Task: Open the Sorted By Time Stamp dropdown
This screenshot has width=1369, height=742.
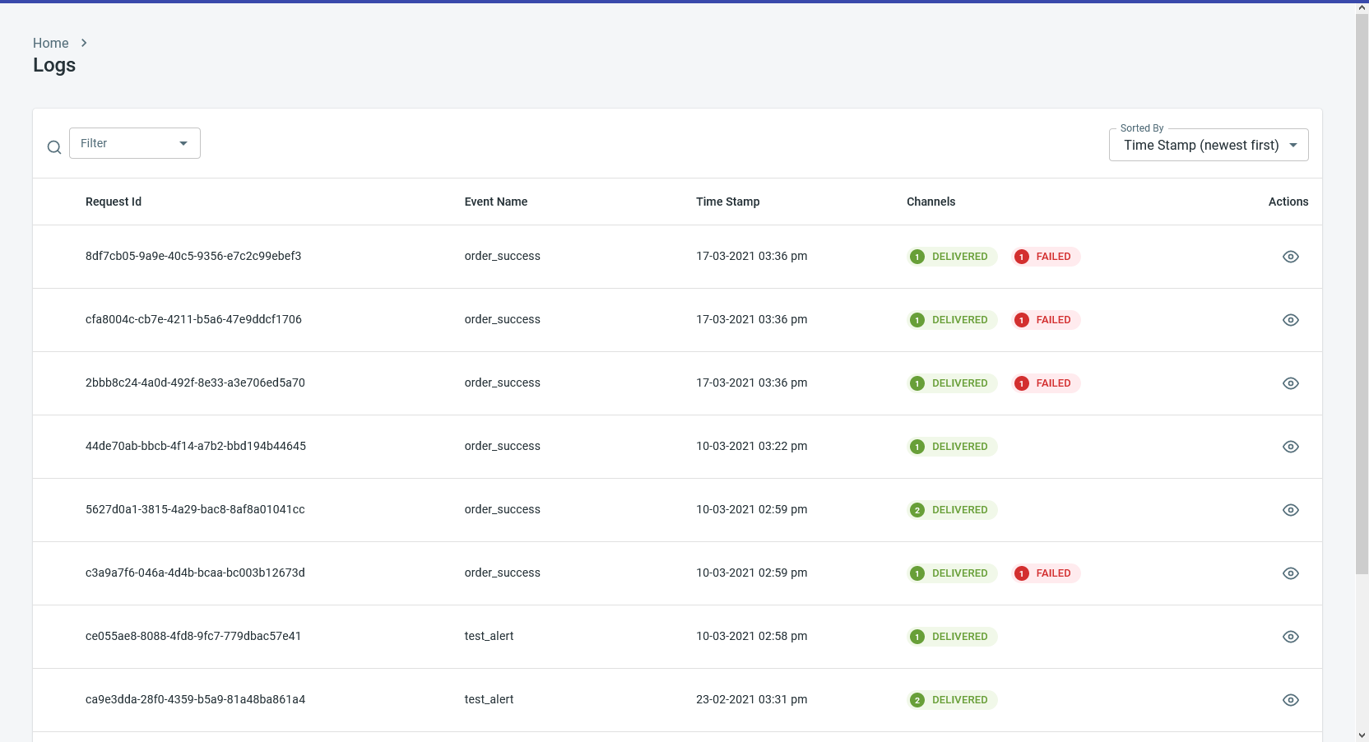Action: pyautogui.click(x=1209, y=145)
